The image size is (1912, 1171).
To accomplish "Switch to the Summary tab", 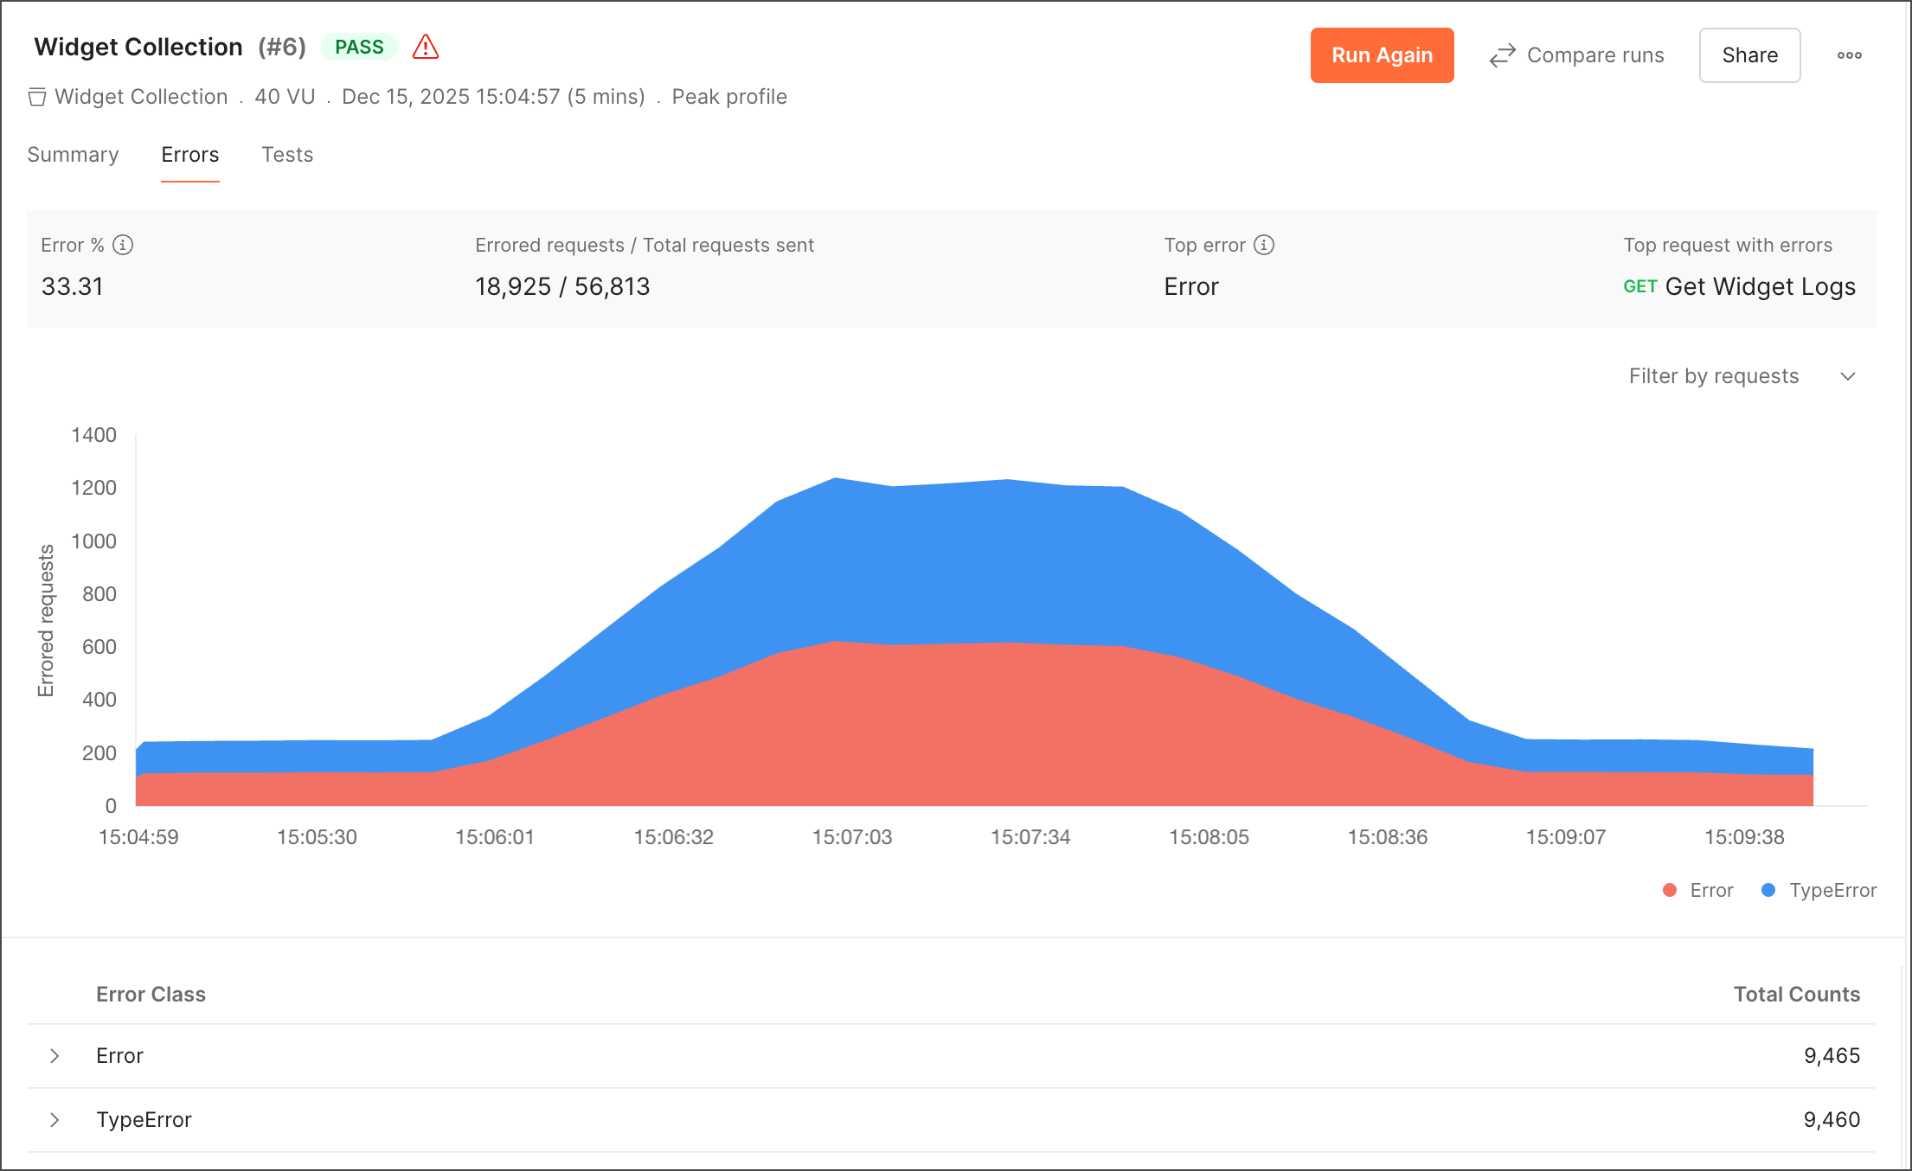I will tap(73, 155).
